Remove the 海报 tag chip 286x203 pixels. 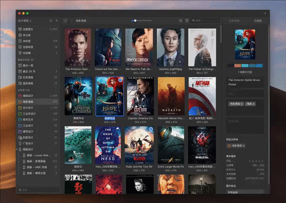click(253, 104)
